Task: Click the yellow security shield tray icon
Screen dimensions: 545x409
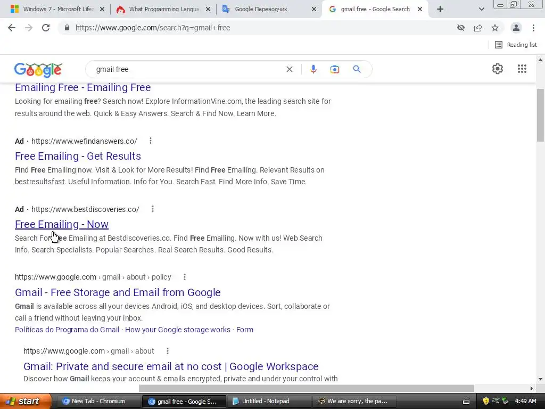Action: (486, 402)
